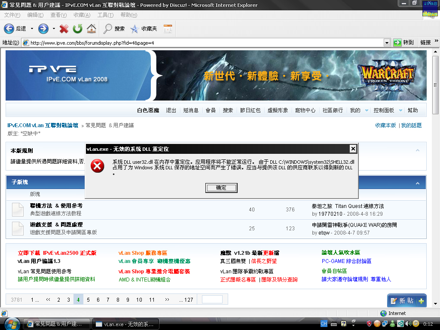Screen dimensions: 440x330
Task: Collapse the 子版塊 section chevron
Action: tap(418, 183)
